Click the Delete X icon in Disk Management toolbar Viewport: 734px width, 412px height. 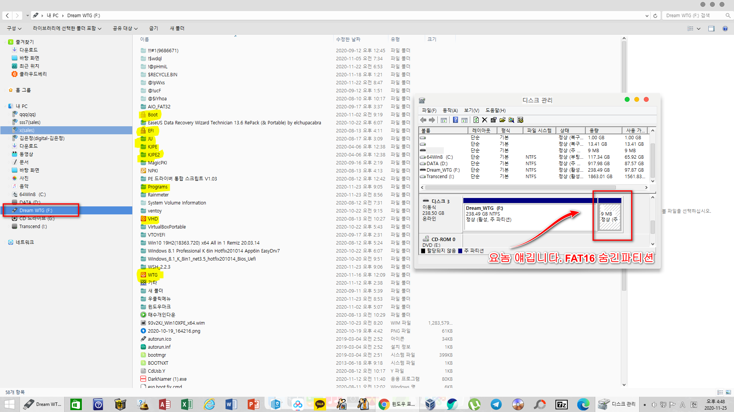[485, 120]
